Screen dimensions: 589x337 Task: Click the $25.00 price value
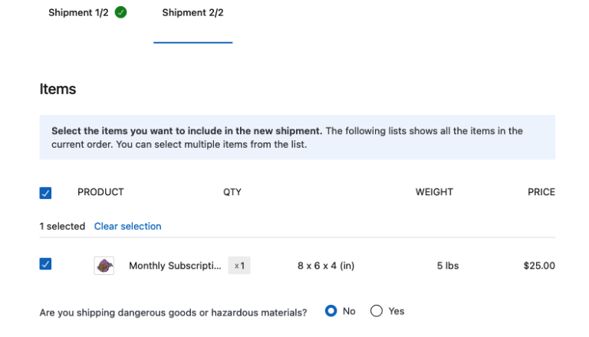[538, 266]
